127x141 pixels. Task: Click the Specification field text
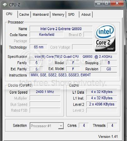click(x=73, y=57)
